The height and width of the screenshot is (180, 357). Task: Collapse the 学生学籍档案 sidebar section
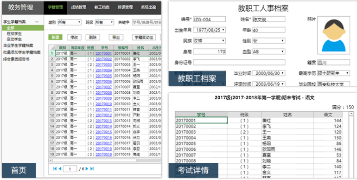point(37,22)
